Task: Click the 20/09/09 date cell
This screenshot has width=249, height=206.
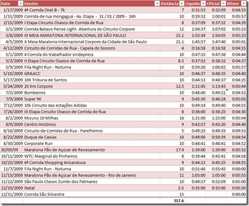Action: coord(12,150)
